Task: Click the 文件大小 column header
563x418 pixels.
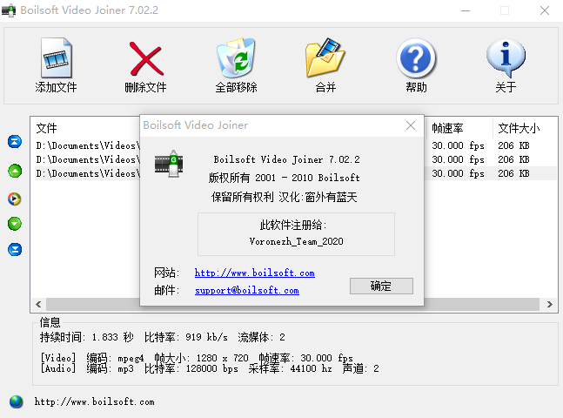Action: 519,128
